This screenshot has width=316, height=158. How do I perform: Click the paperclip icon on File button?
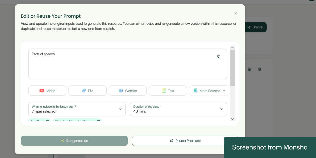(84, 91)
